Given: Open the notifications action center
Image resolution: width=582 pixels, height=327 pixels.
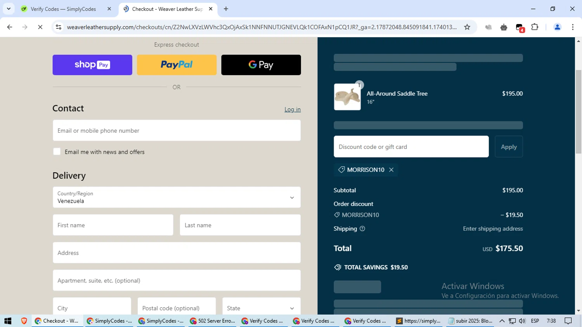Looking at the screenshot, I should [x=568, y=321].
